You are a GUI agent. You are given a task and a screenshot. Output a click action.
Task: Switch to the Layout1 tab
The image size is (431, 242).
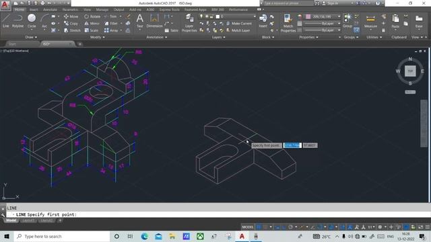[x=28, y=220]
